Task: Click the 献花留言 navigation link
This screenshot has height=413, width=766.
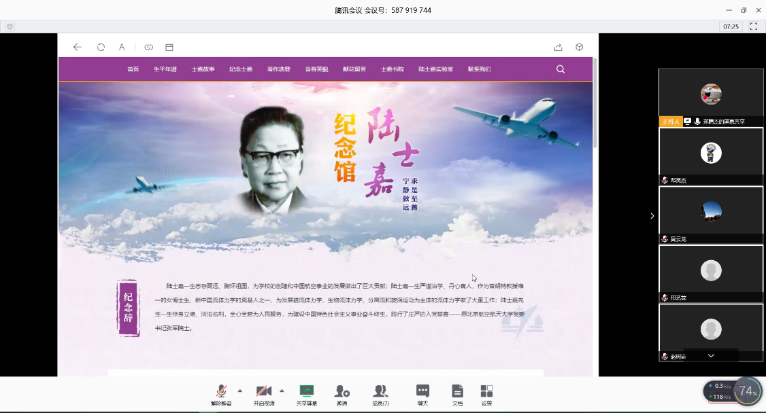Action: click(x=354, y=69)
